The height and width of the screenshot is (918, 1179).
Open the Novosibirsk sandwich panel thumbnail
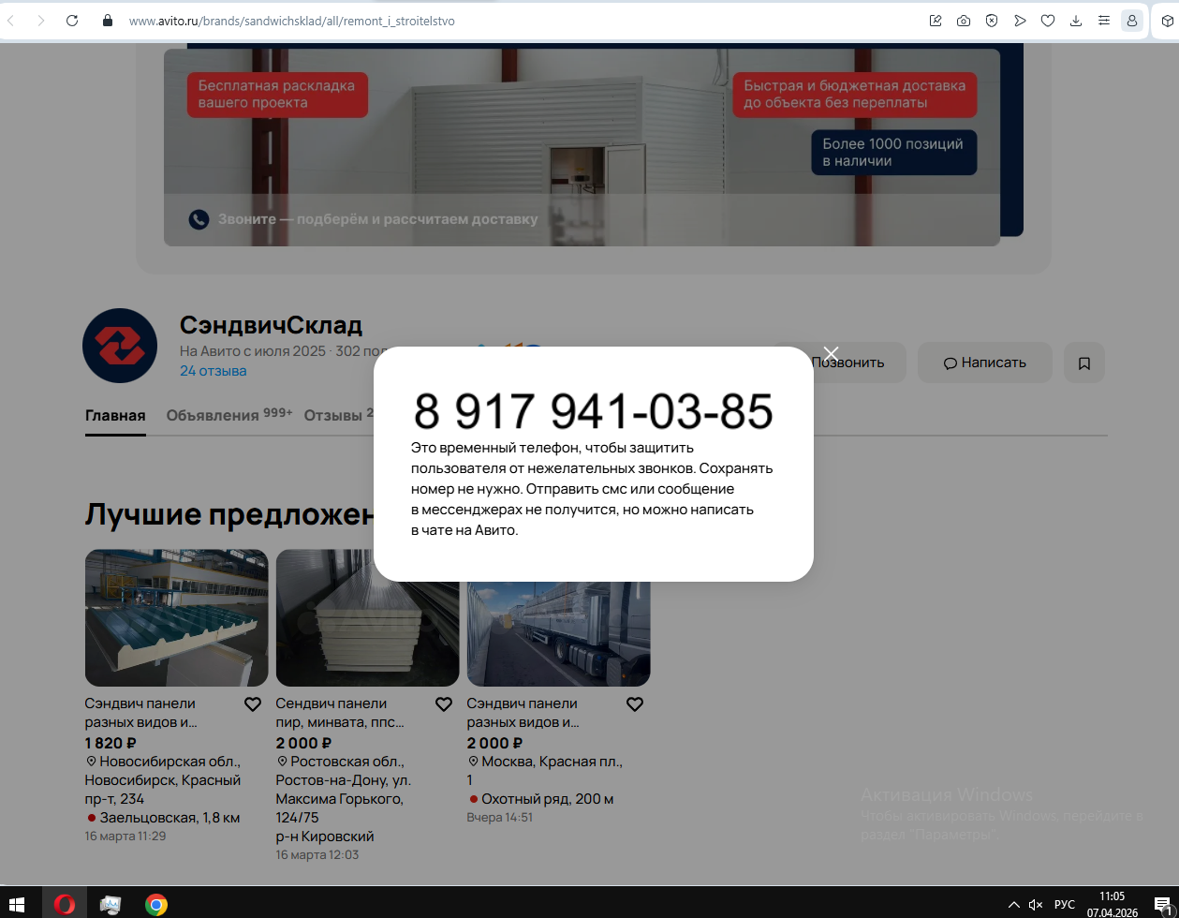pyautogui.click(x=176, y=617)
